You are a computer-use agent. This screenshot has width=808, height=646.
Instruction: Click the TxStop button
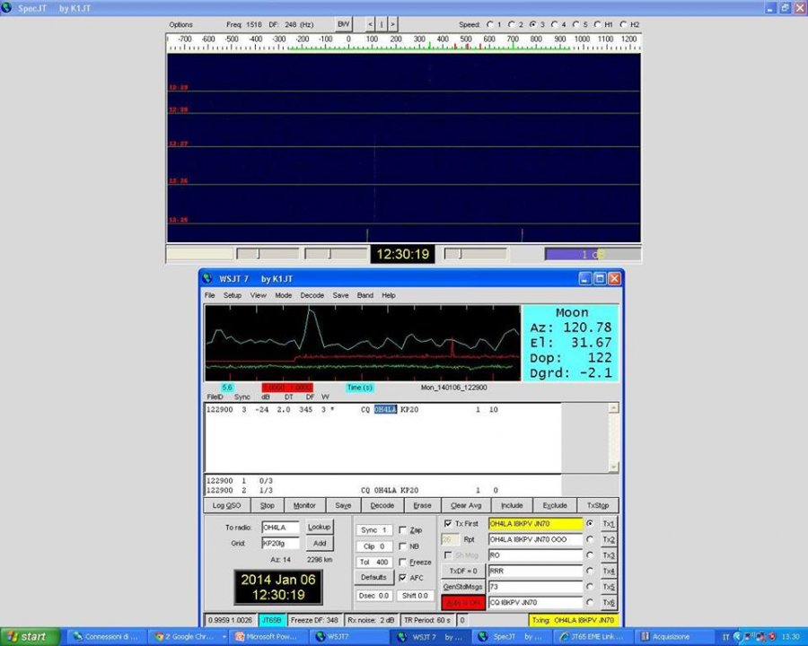pos(598,505)
